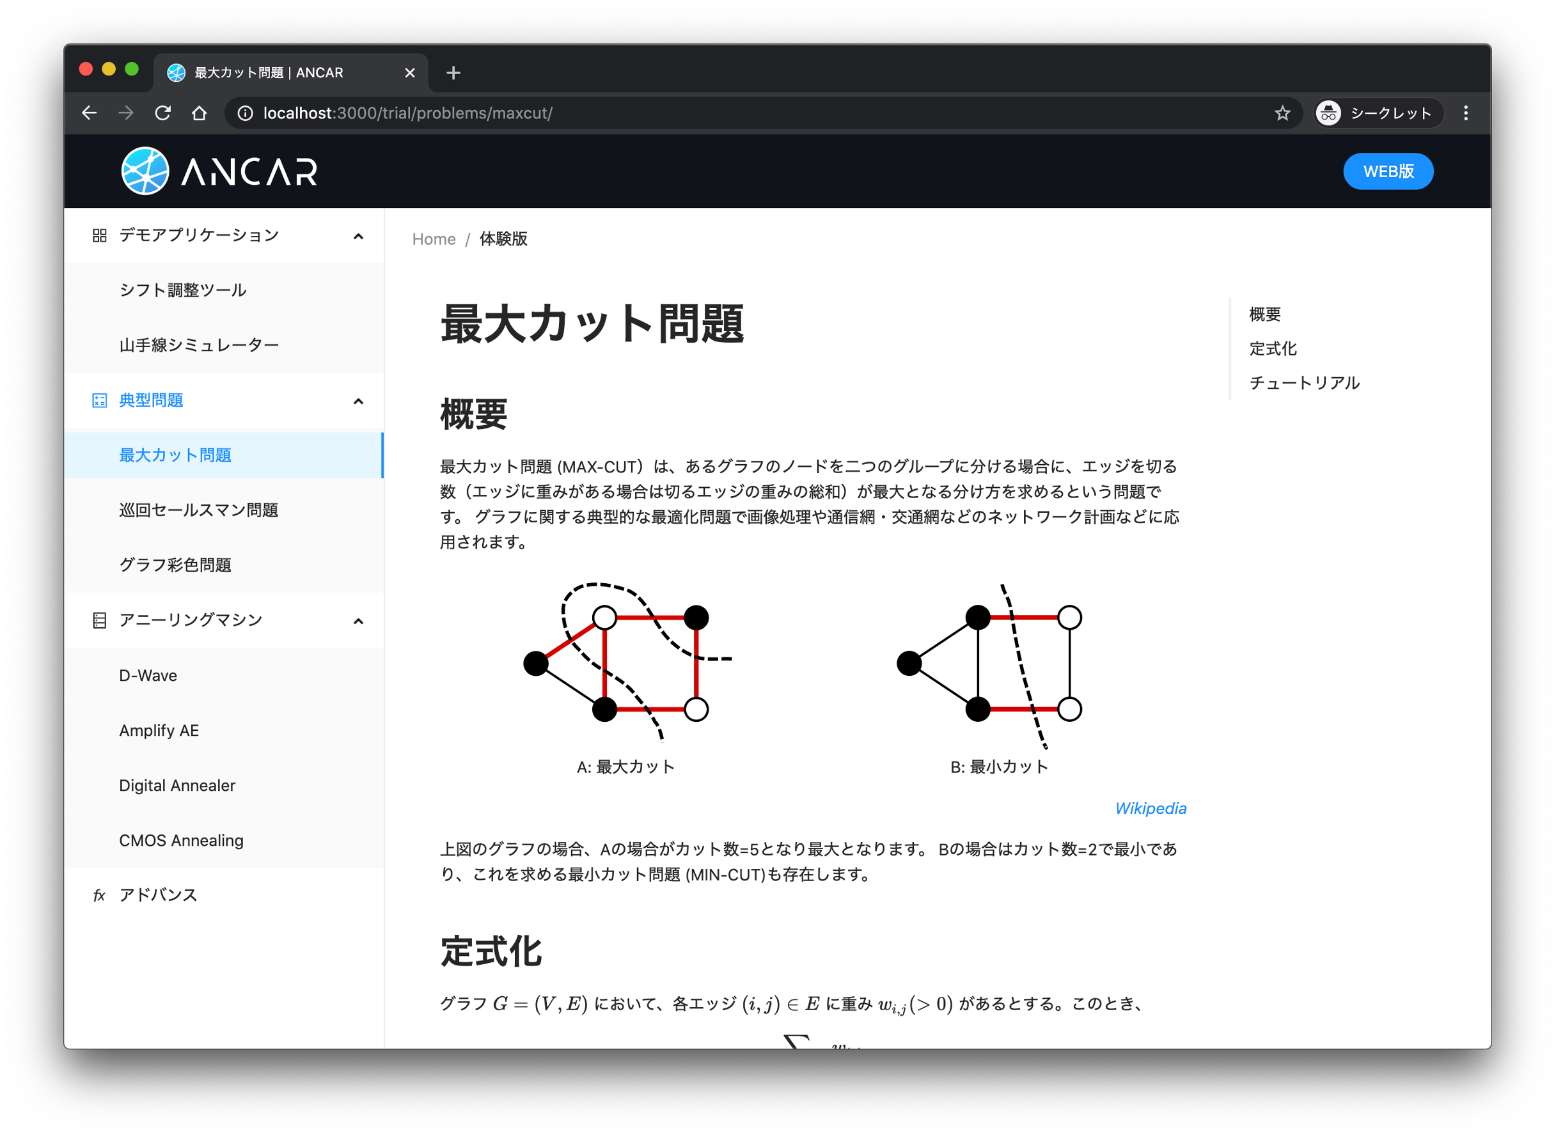
Task: Click the browser home icon
Action: [x=199, y=113]
